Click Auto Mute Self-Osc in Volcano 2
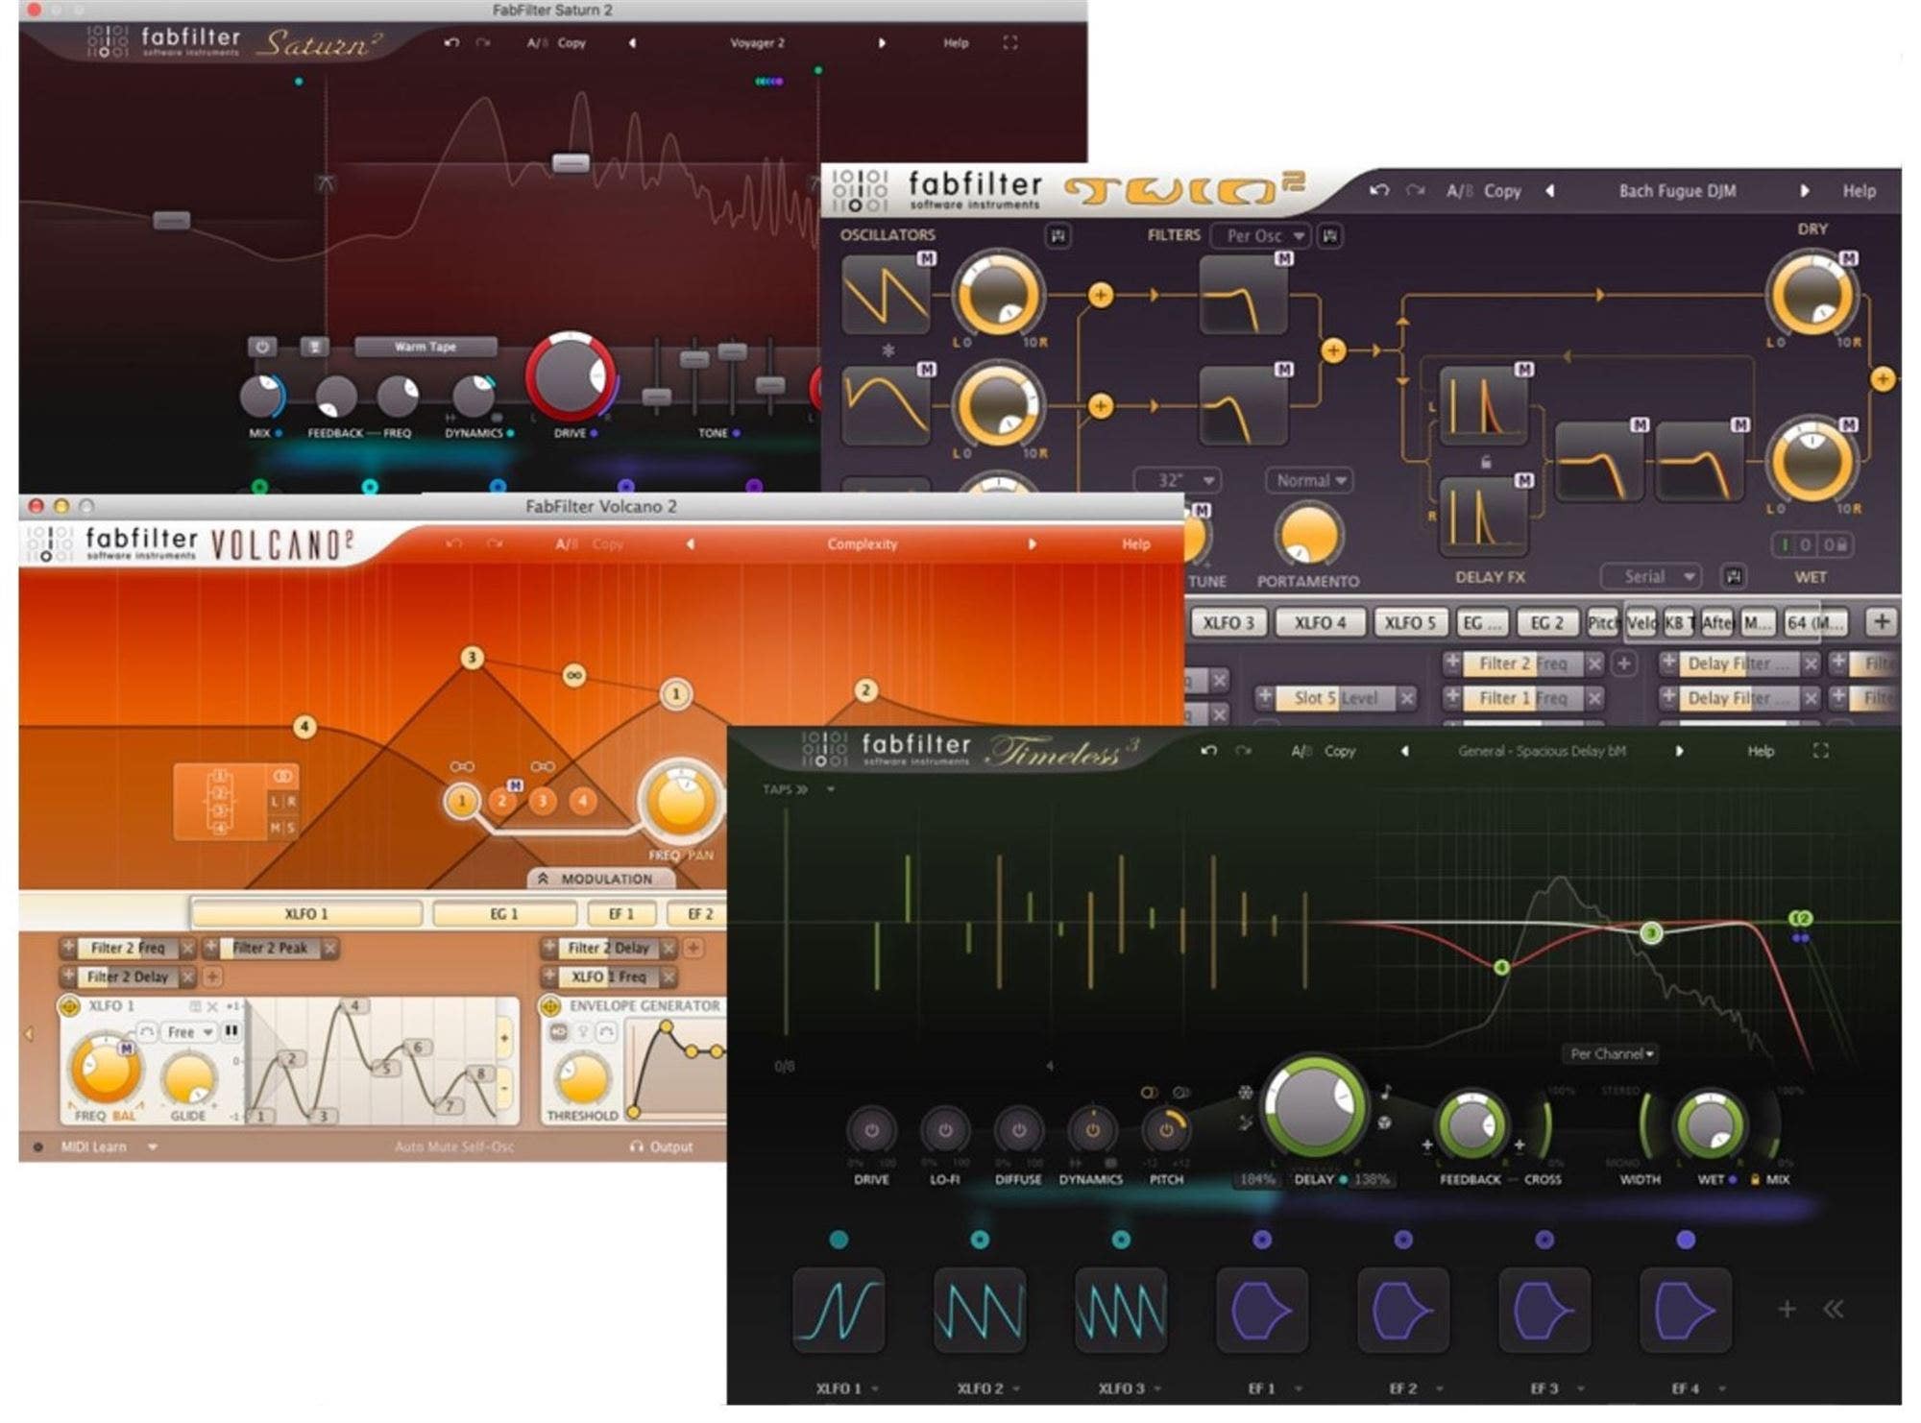The height and width of the screenshot is (1423, 1921). [453, 1147]
